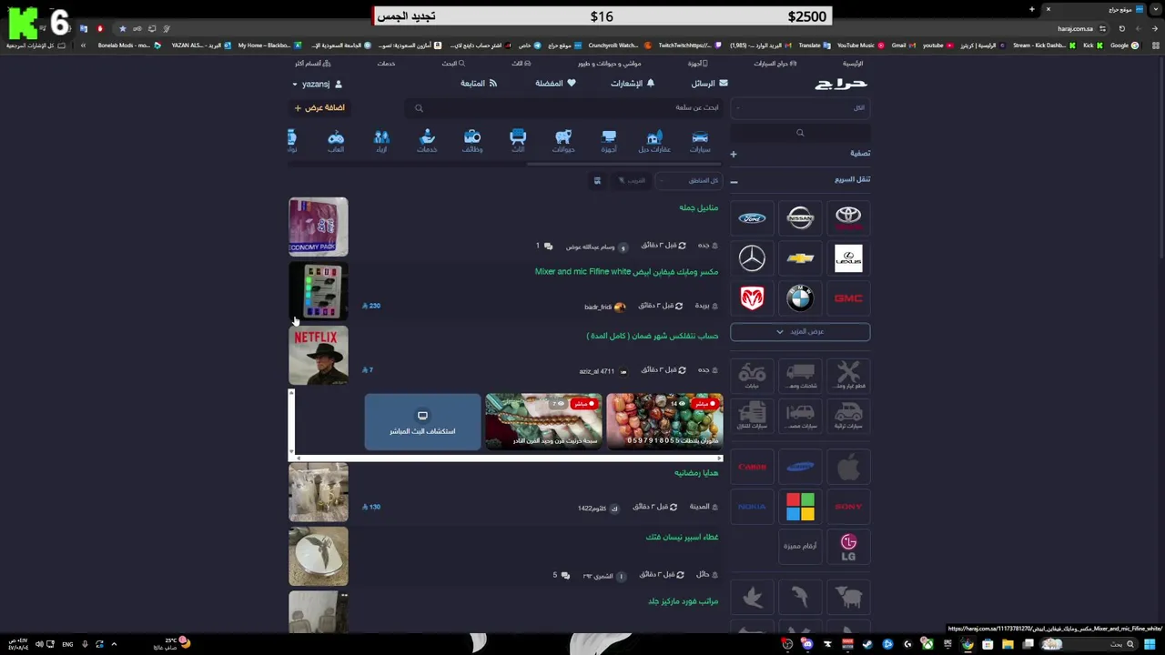
Task: Open the المتابعة following menu item
Action: coord(479,84)
